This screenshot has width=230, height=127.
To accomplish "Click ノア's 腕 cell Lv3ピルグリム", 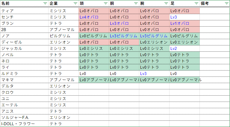I will [x=154, y=36].
